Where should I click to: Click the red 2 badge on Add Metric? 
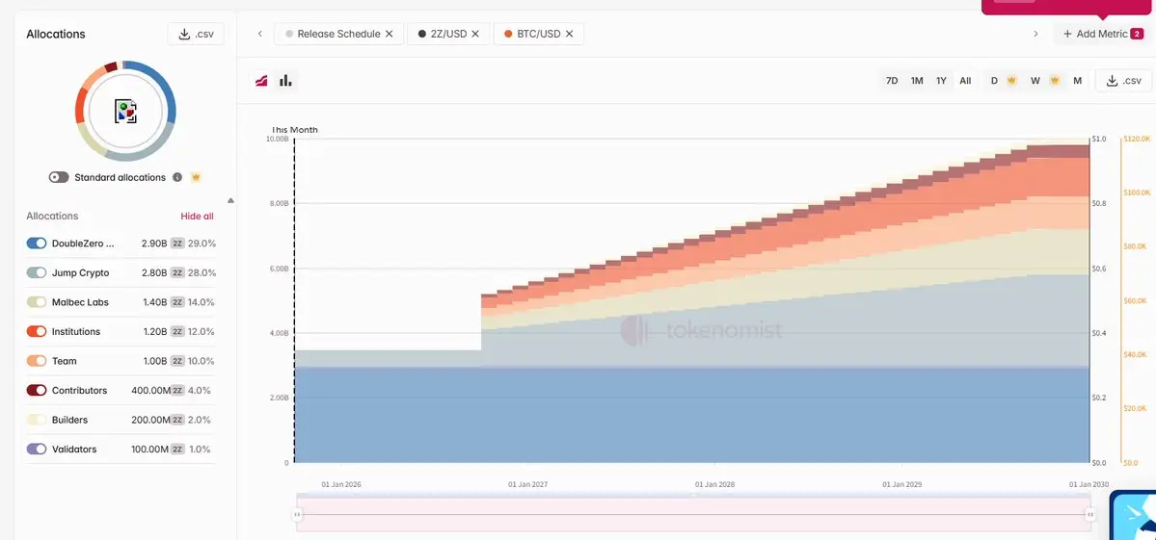click(1138, 34)
